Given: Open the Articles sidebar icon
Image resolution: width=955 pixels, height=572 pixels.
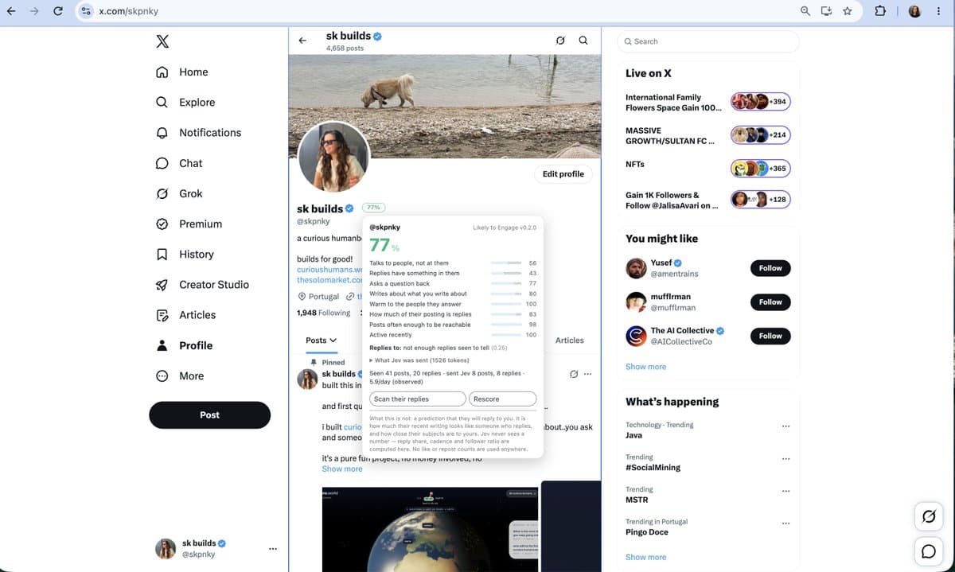Looking at the screenshot, I should coord(162,315).
